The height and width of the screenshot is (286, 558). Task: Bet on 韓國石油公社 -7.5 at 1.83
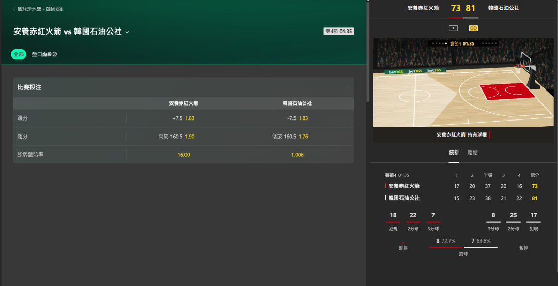pos(298,118)
